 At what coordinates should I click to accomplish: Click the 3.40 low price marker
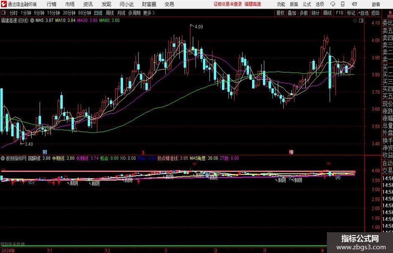click(29, 144)
